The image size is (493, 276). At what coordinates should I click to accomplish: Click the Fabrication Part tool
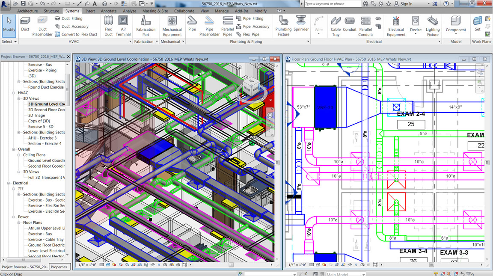tap(146, 25)
